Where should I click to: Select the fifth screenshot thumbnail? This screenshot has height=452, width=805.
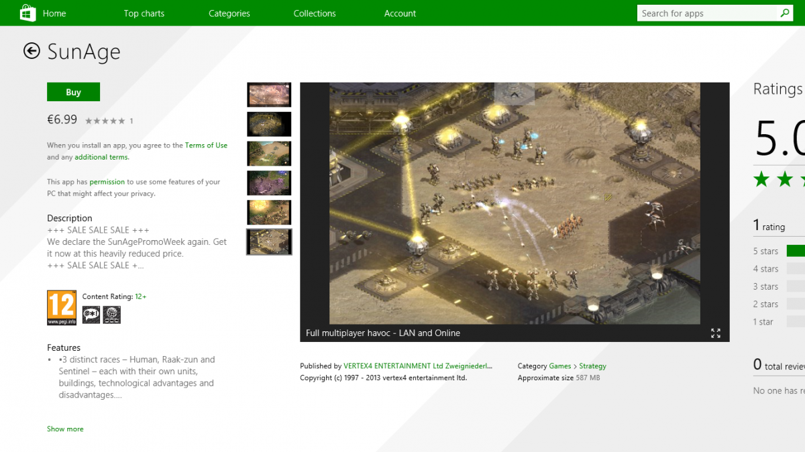[269, 212]
